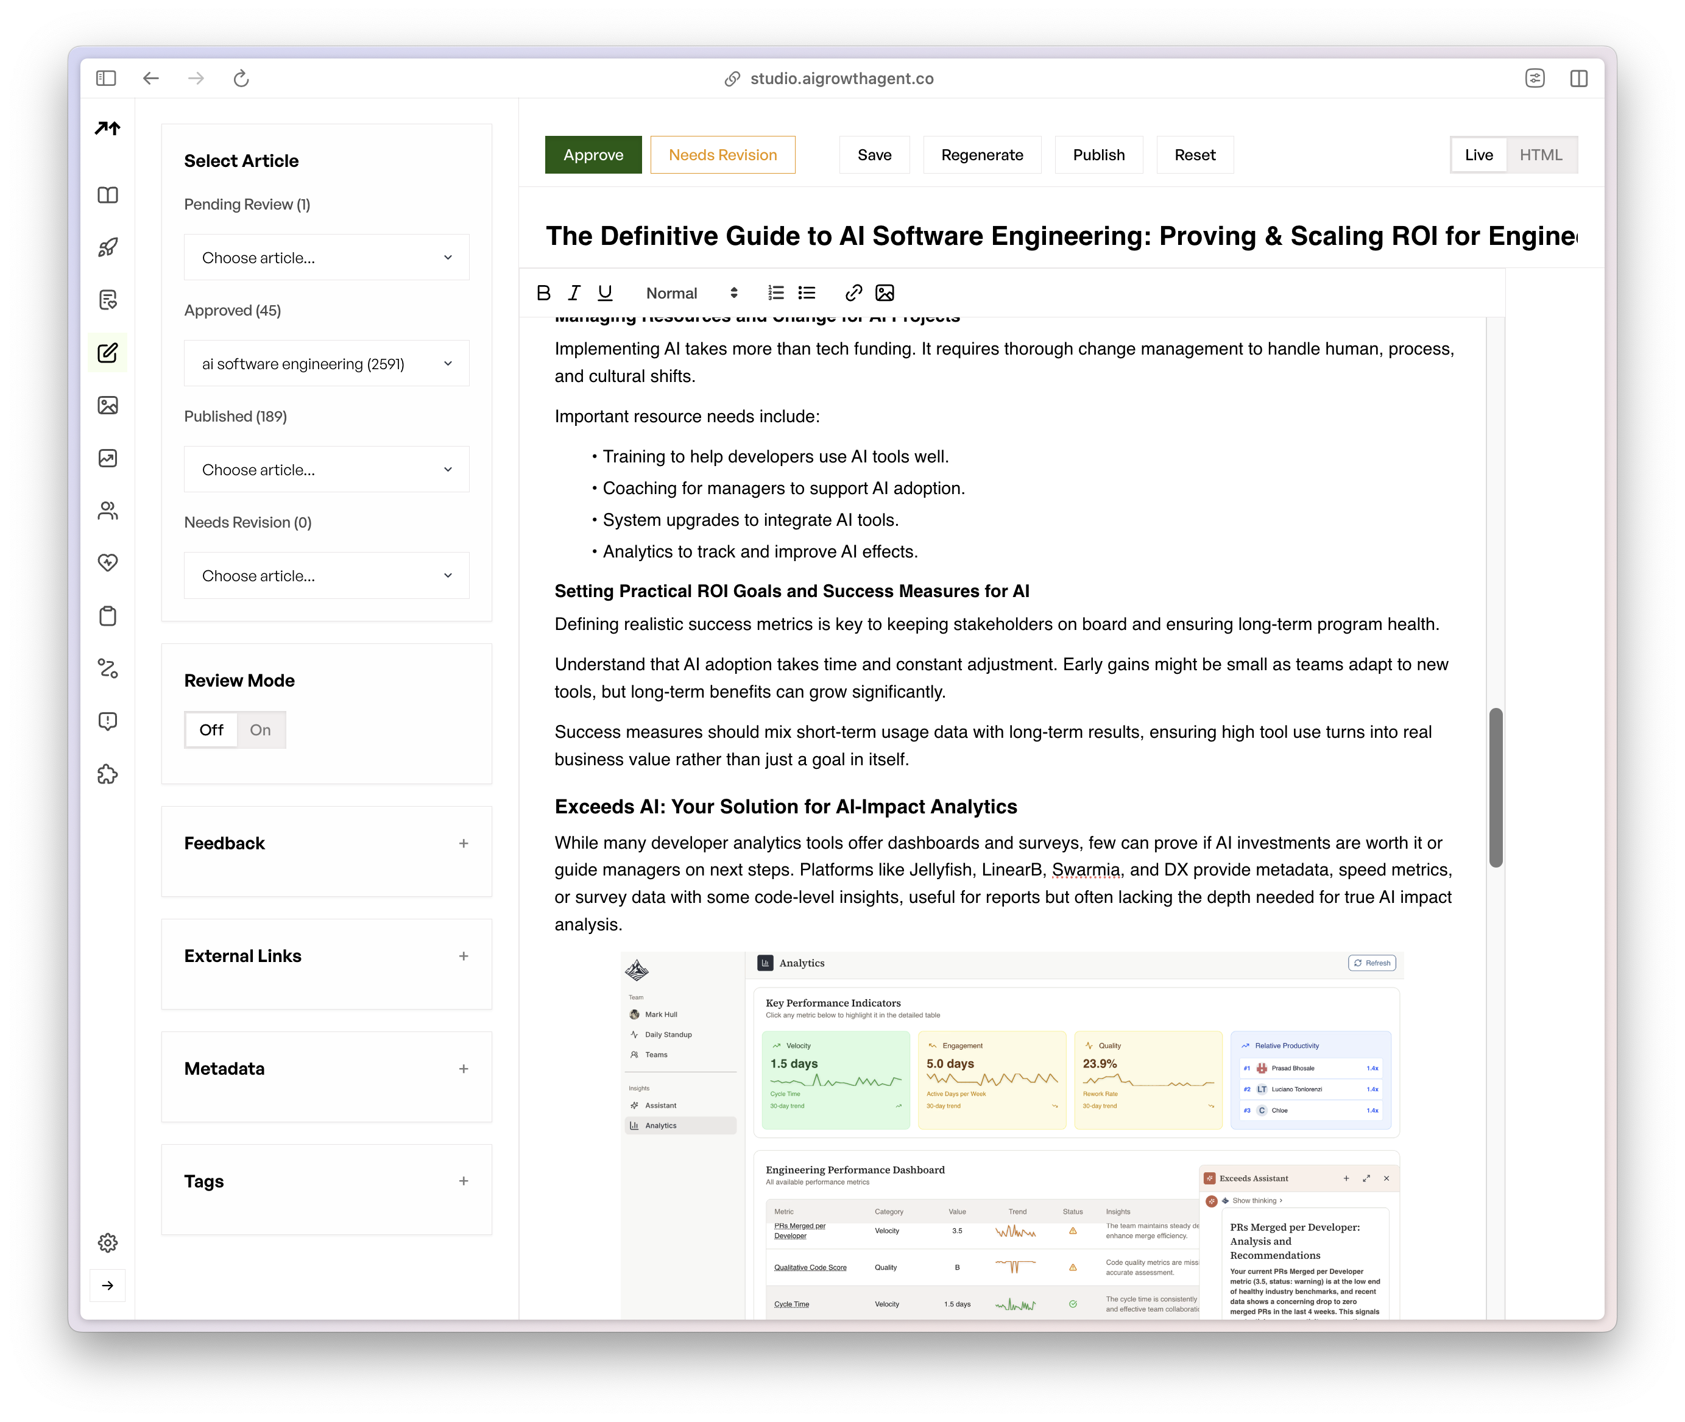The image size is (1685, 1422).
Task: Apply italic formatting
Action: tap(574, 292)
